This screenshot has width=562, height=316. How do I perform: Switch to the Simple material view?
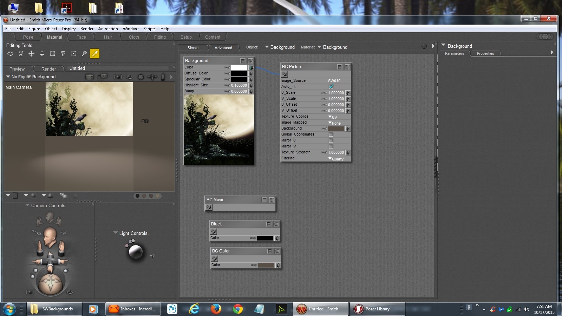193,48
